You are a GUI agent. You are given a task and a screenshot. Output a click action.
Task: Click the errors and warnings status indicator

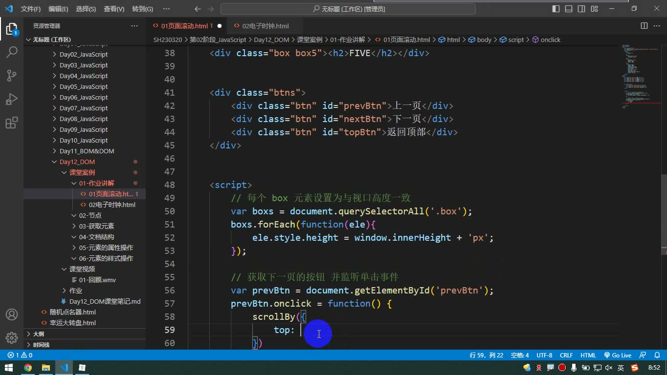[20, 355]
